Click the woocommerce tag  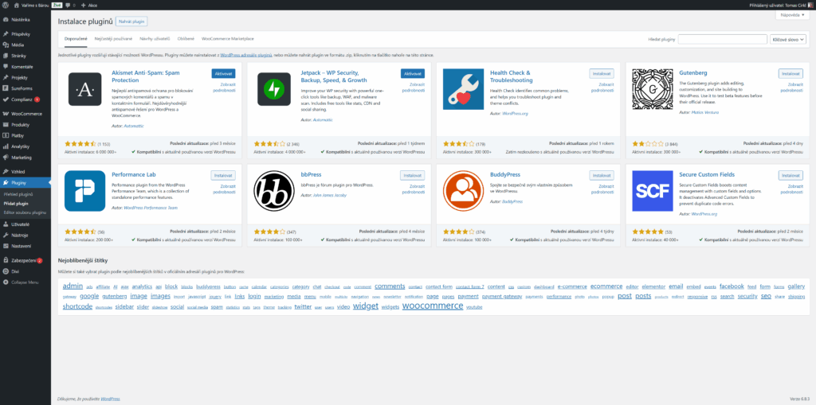(433, 306)
